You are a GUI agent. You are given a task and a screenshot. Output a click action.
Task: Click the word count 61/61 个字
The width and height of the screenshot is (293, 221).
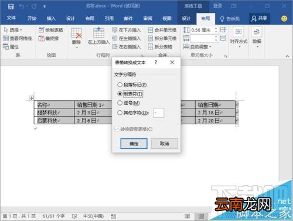pos(53,216)
